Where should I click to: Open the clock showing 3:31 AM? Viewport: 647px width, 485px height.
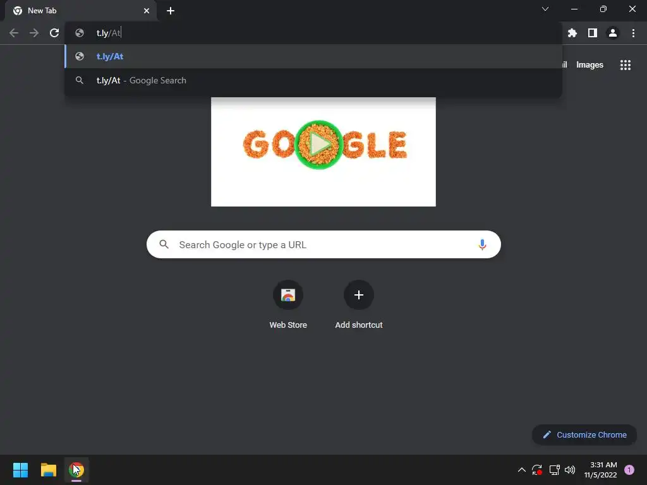(x=601, y=470)
